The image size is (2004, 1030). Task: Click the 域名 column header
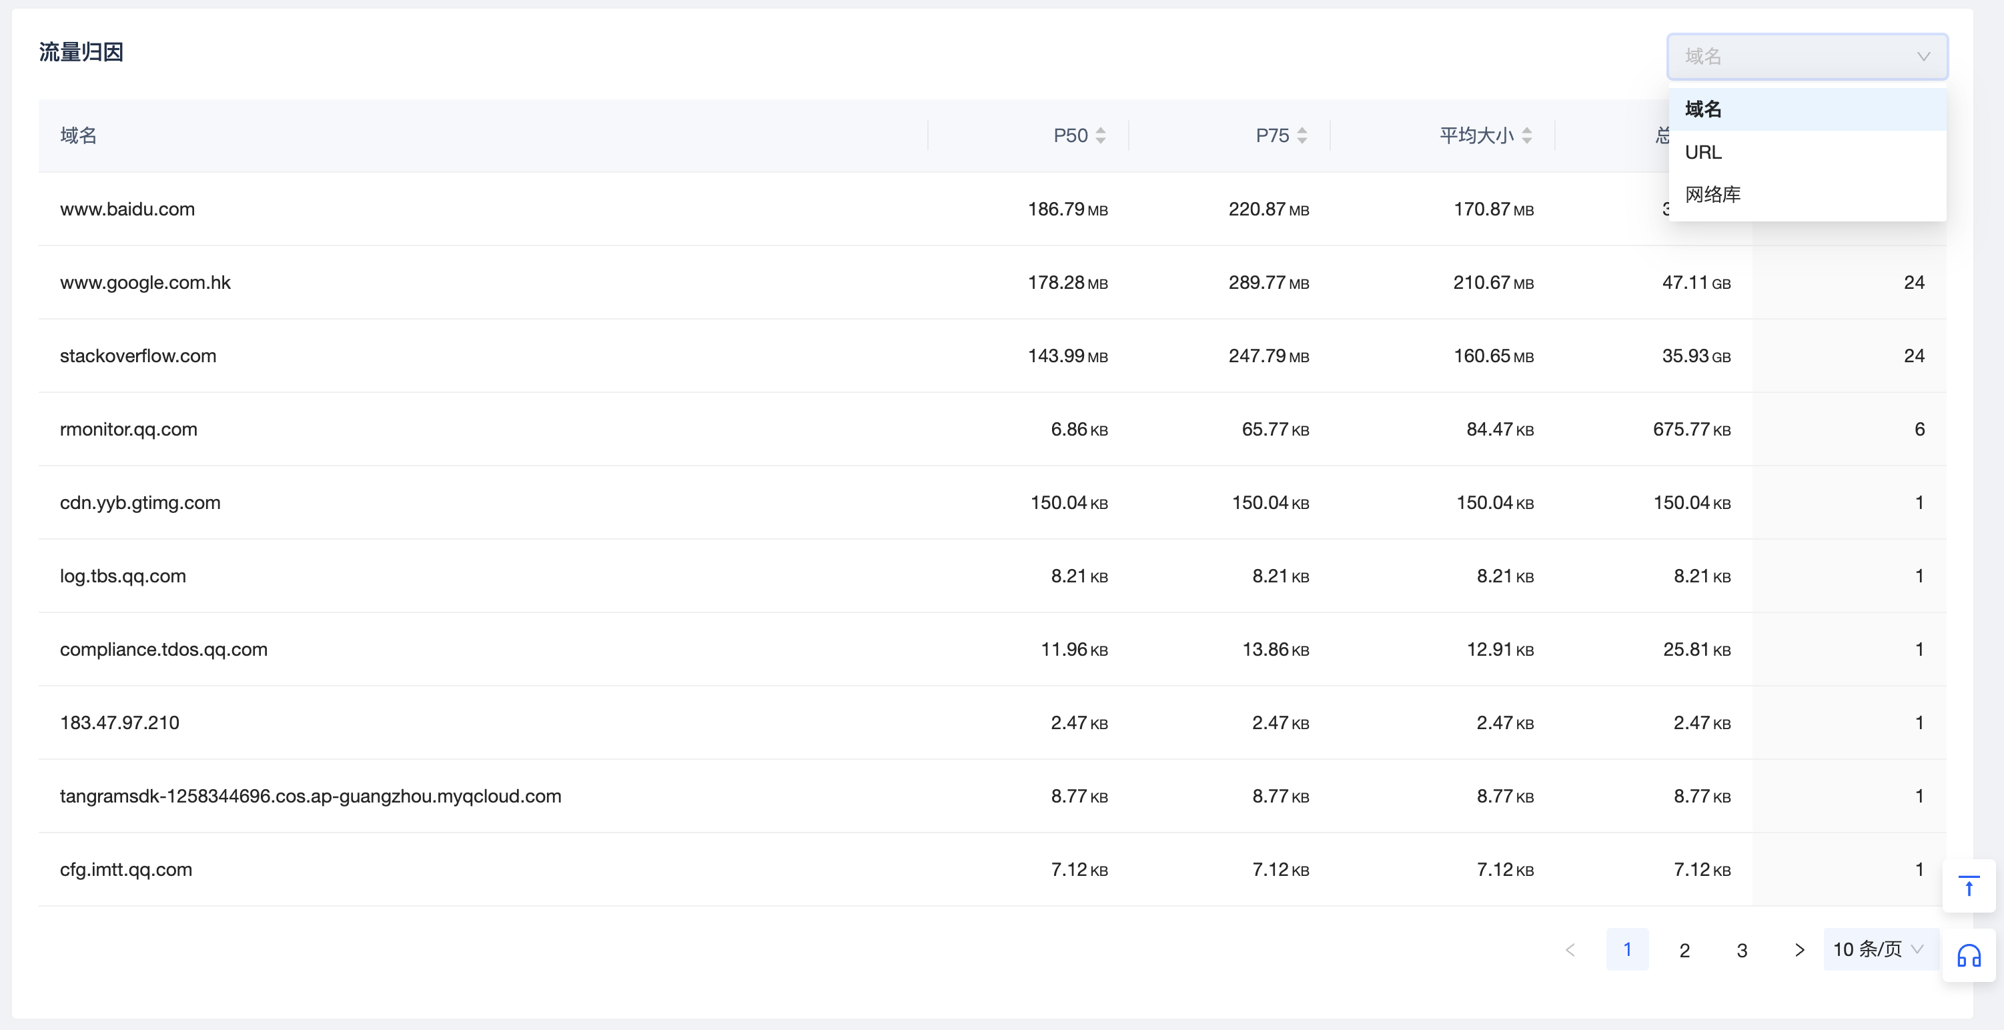click(x=79, y=135)
